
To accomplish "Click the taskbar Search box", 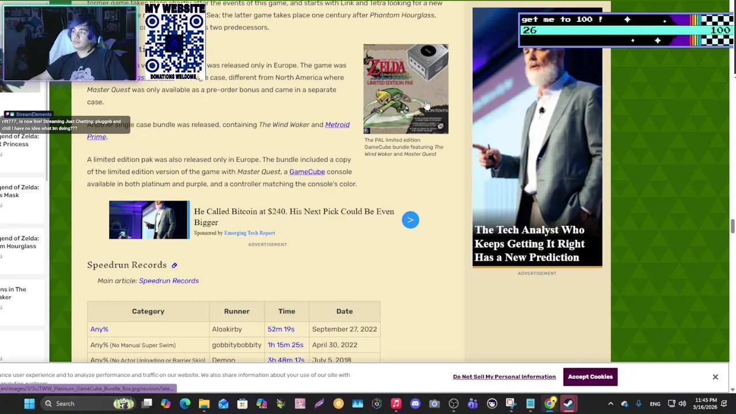I will click(x=89, y=404).
